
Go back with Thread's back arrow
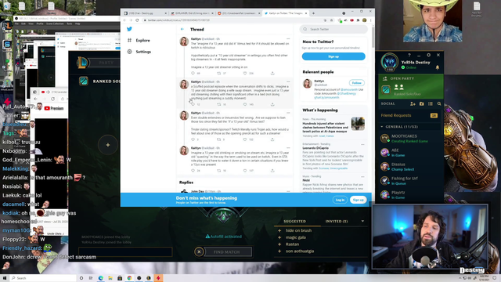pos(182,29)
